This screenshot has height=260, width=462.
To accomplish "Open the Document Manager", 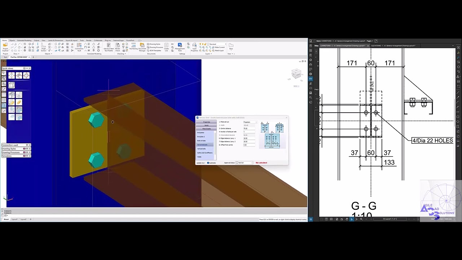I will coord(142,47).
